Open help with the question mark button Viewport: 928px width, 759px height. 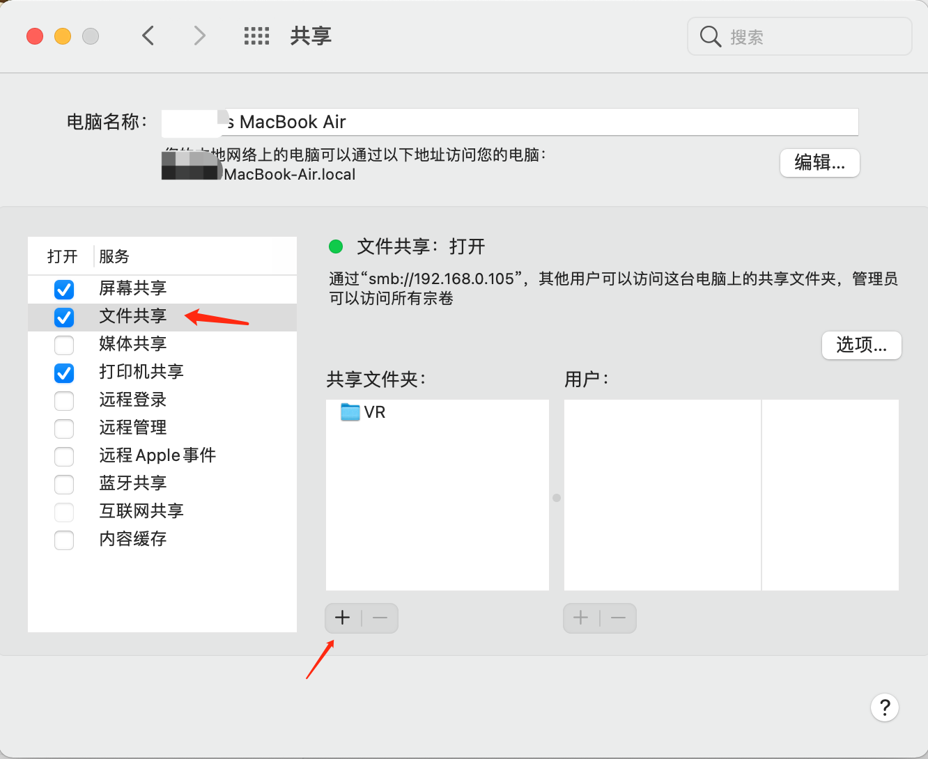885,707
